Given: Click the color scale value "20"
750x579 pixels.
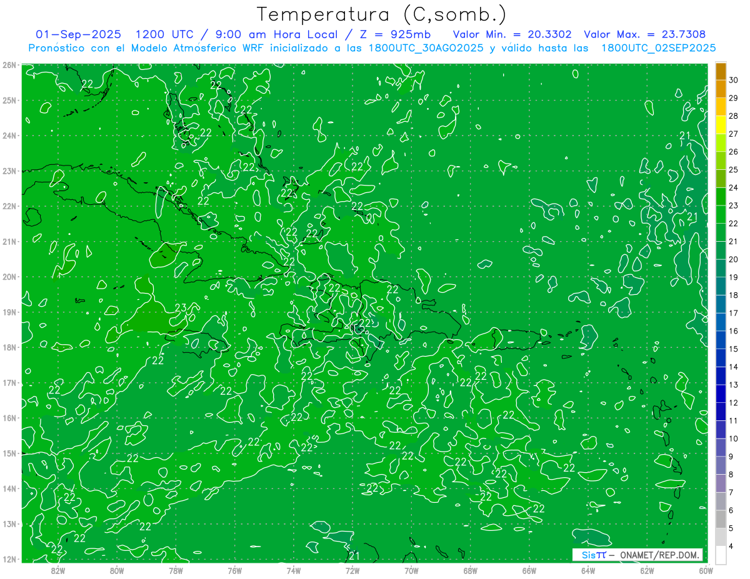Looking at the screenshot, I should click(x=734, y=259).
